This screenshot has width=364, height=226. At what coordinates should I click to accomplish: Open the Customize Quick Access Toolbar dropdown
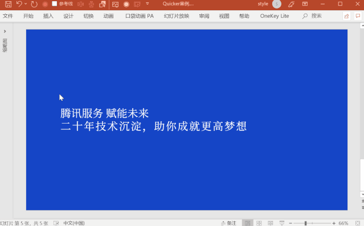148,4
